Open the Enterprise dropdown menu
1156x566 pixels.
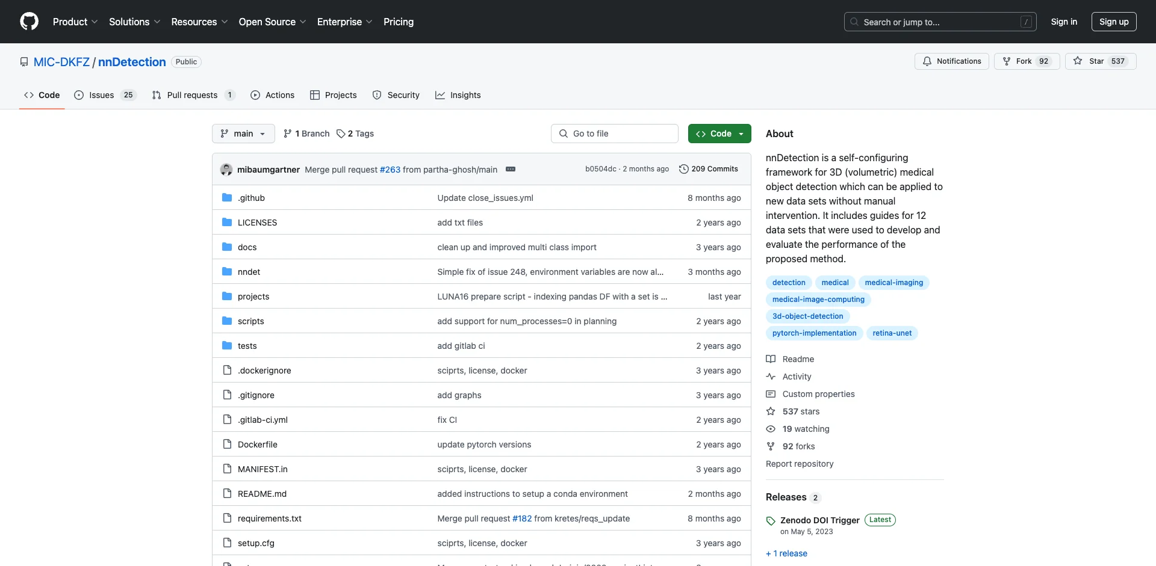click(x=344, y=22)
